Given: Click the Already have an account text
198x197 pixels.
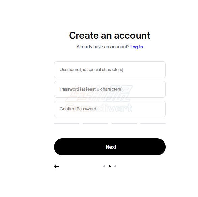Looking at the screenshot, I should 103,47.
